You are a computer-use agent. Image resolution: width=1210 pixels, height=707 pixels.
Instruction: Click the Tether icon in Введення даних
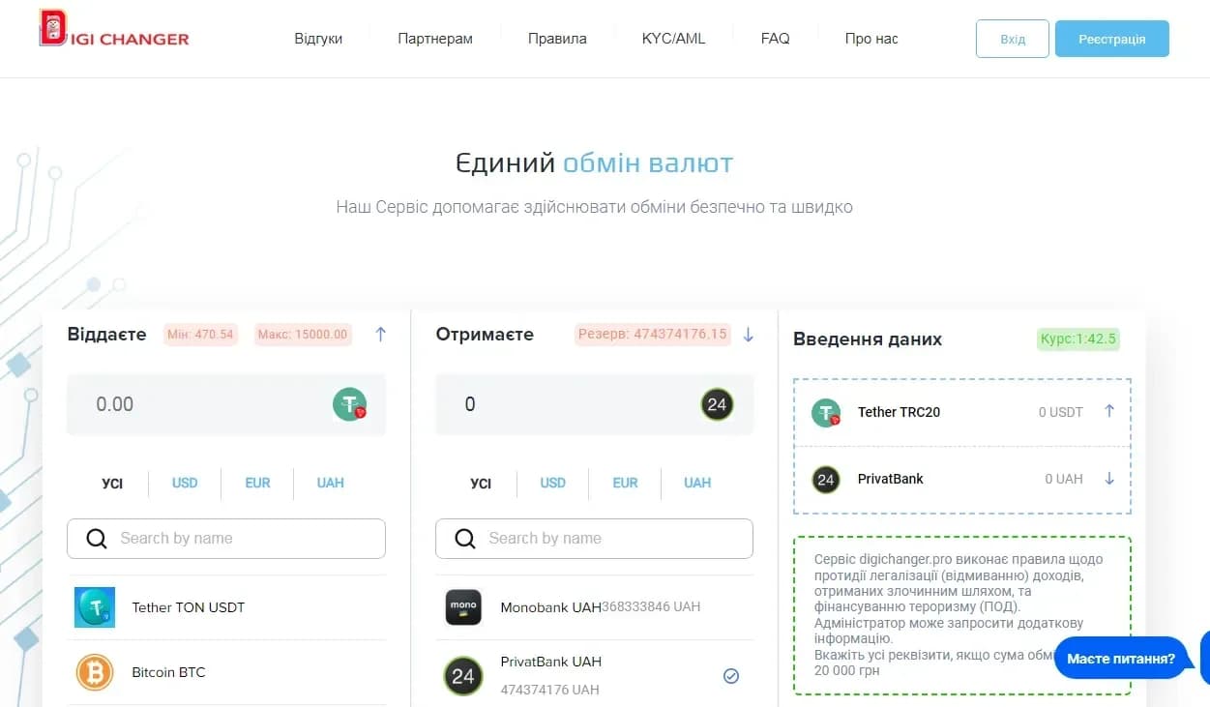(826, 412)
